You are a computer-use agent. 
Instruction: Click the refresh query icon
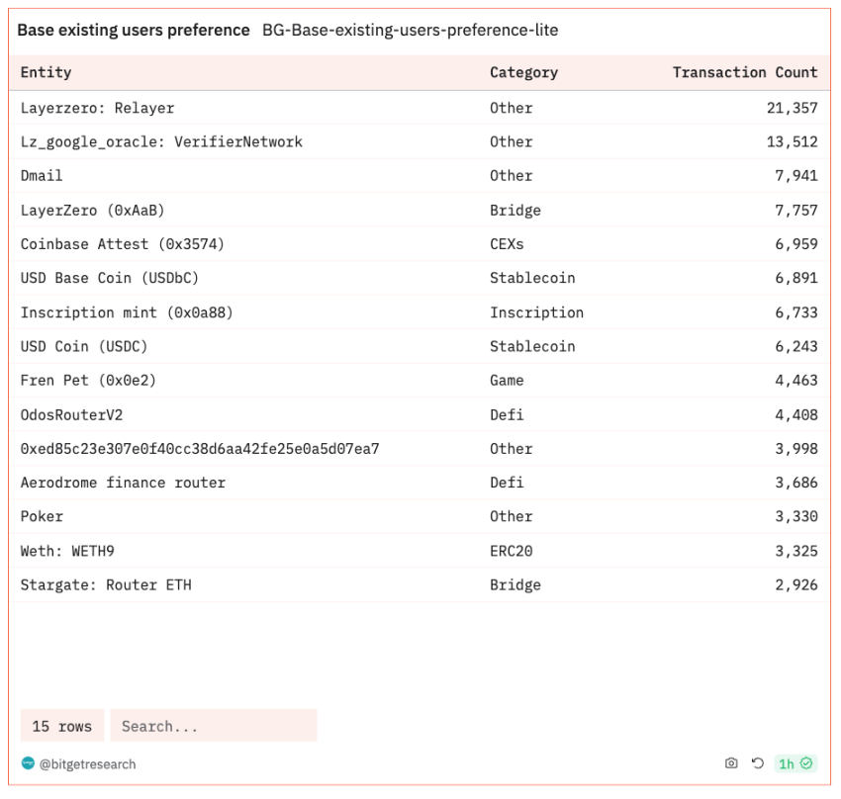(x=758, y=763)
